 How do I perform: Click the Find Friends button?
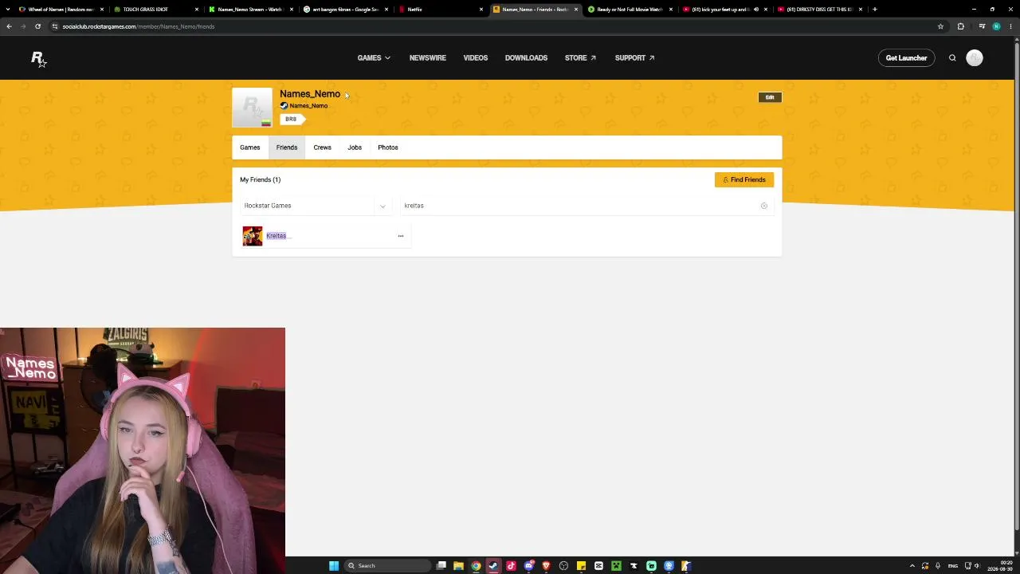(x=744, y=179)
